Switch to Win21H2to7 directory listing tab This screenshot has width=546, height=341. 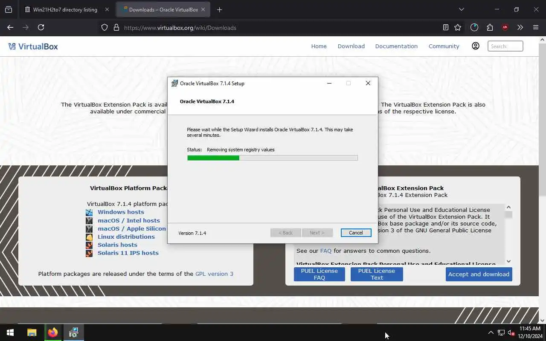(65, 9)
